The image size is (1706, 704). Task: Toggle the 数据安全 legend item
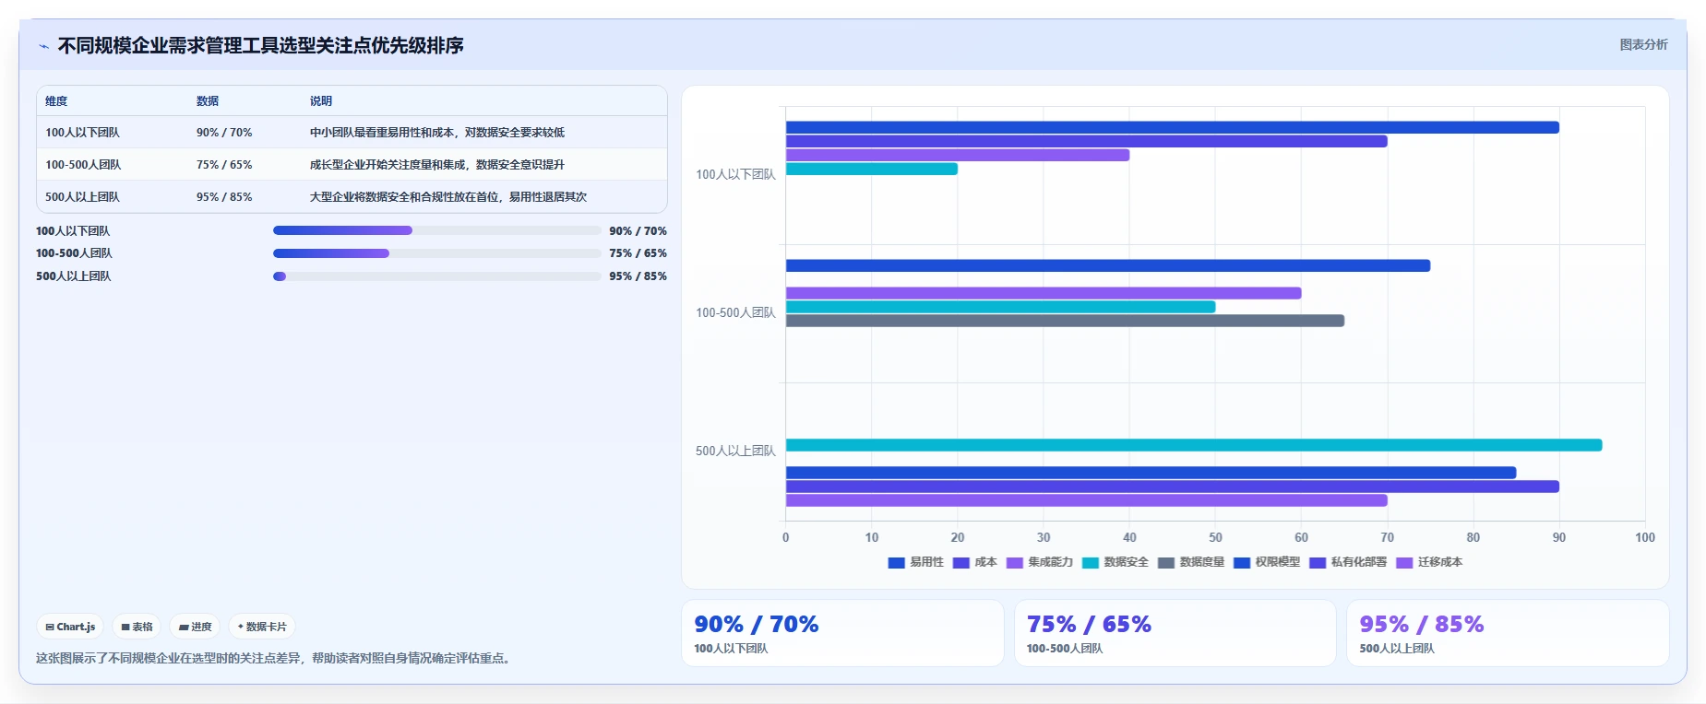(x=1115, y=562)
